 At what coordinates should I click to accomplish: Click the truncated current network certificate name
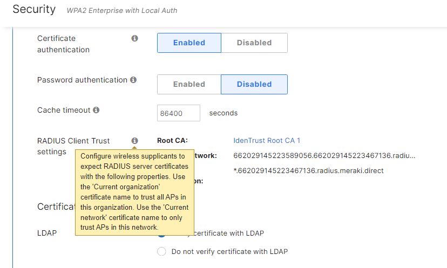pyautogui.click(x=324, y=156)
